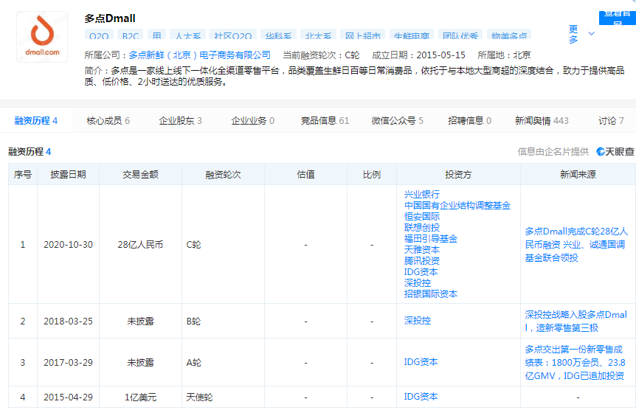
Task: Open IDG资本 link in the C轮 row
Action: click(421, 271)
